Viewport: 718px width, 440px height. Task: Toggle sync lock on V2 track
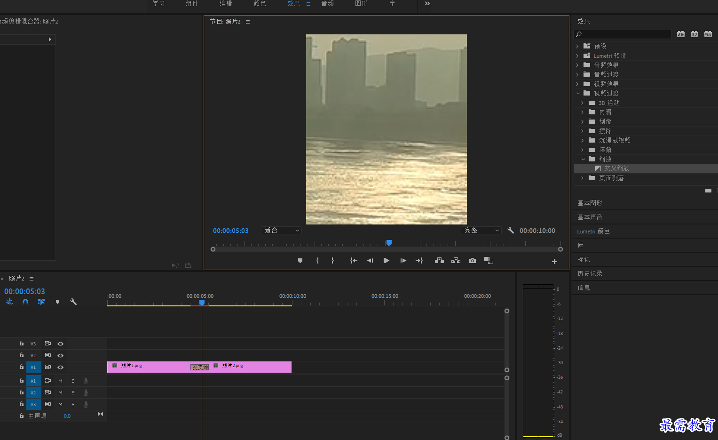[x=47, y=355]
